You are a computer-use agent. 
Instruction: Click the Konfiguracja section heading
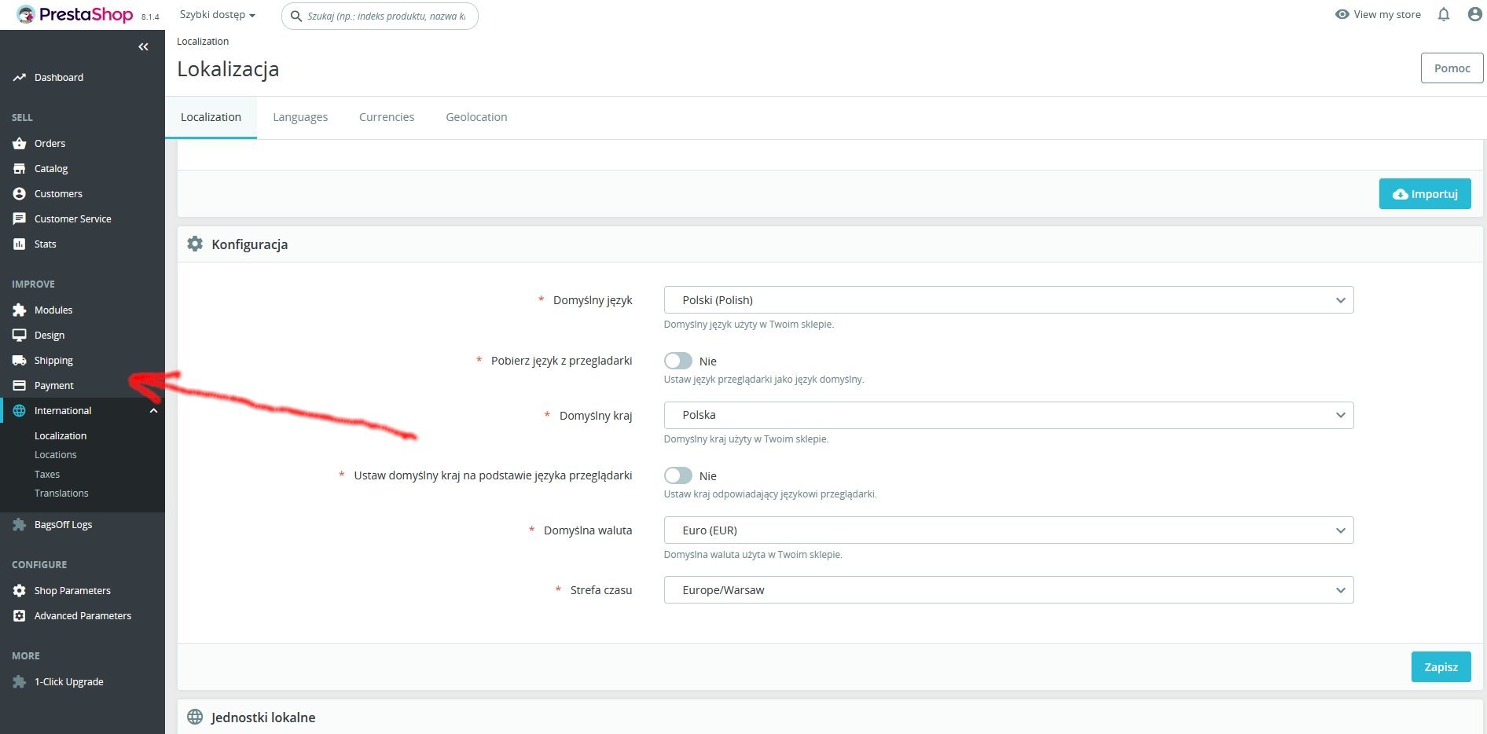(x=250, y=244)
